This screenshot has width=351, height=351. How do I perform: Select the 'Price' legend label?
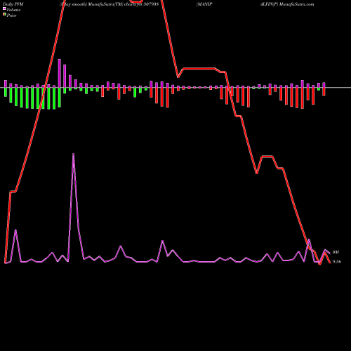pyautogui.click(x=11, y=15)
